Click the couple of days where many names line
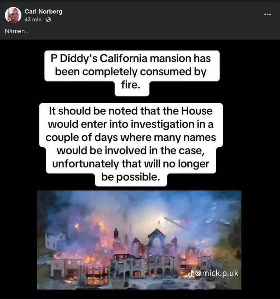The width and height of the screenshot is (280, 299). (131, 137)
